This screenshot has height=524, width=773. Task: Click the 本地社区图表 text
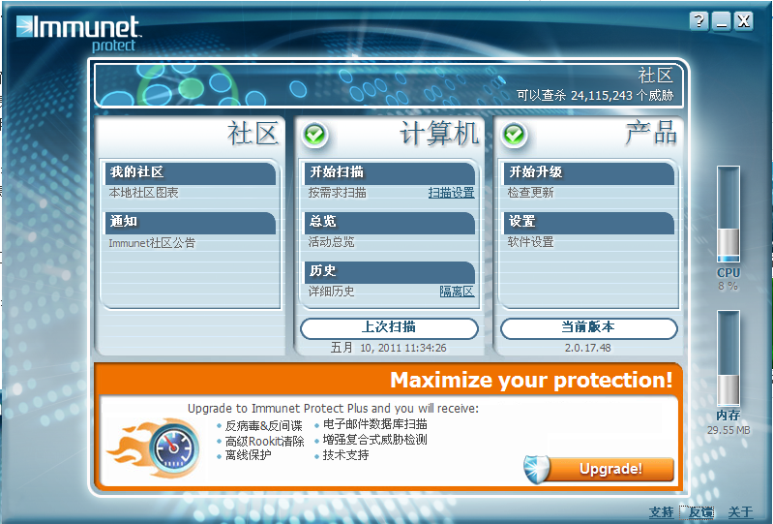143,193
